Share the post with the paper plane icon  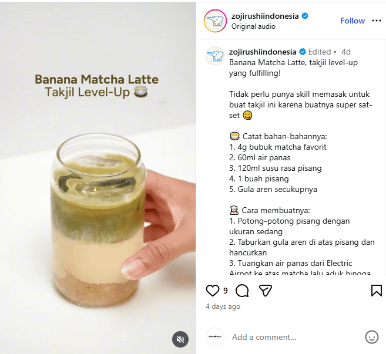click(266, 291)
